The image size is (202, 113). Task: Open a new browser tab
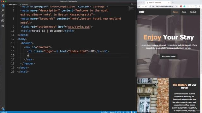(173, 3)
